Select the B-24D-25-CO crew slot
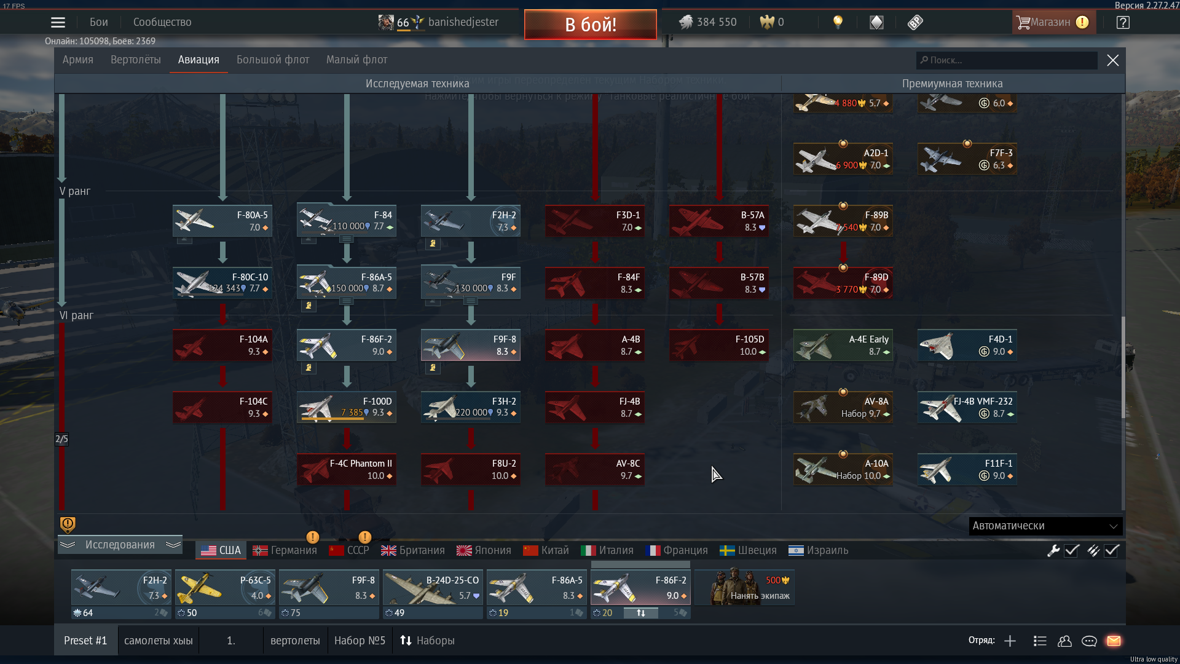Viewport: 1180px width, 664px height. pyautogui.click(x=433, y=588)
